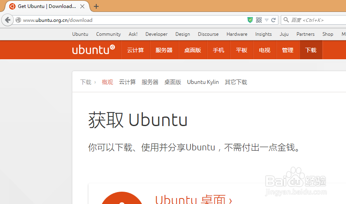This screenshot has height=204, width=346.
Task: Open the 电视 menu item
Action: (264, 50)
